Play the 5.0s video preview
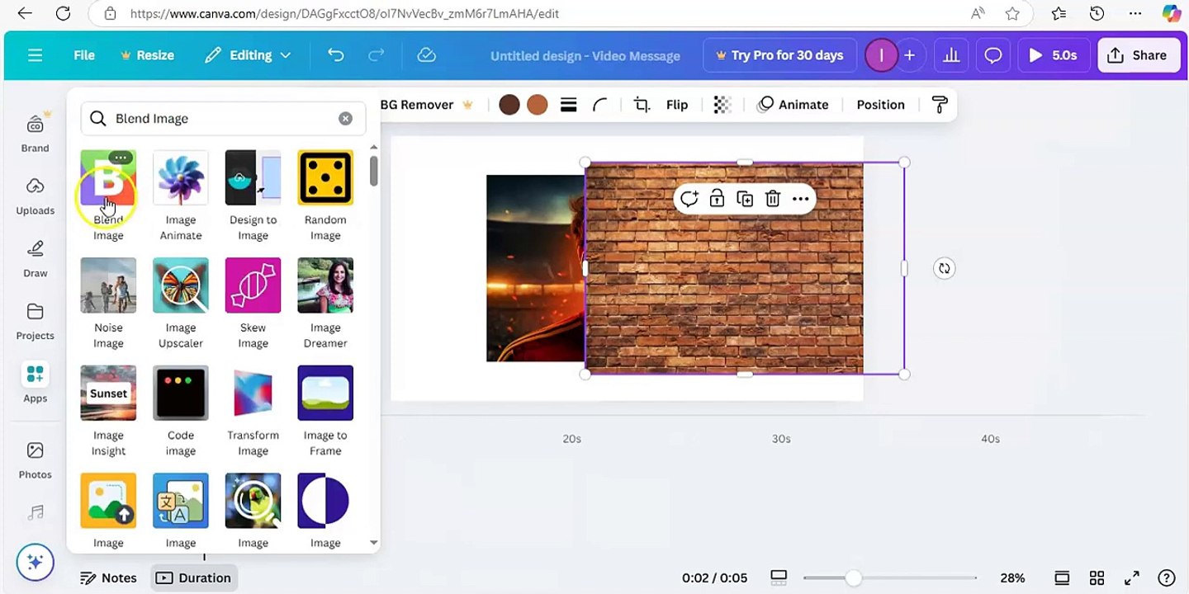Screen dimensions: 1189x594 pyautogui.click(x=1052, y=55)
